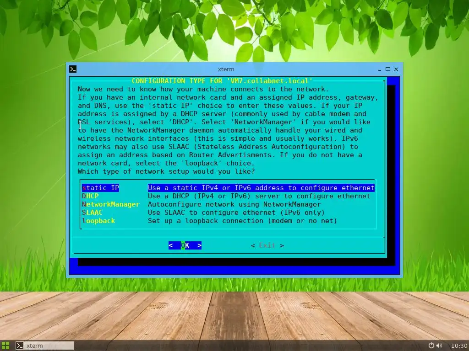Click the 10:30 clock in the tray
469x351 pixels.
click(459, 346)
